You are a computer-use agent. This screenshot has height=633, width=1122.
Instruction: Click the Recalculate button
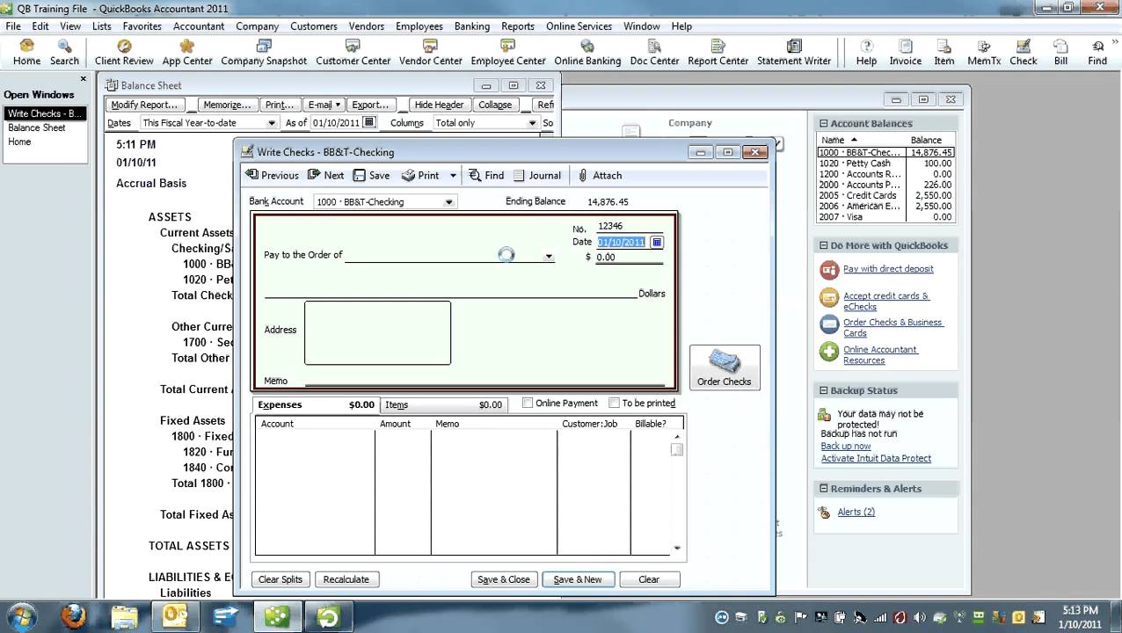[x=346, y=579]
